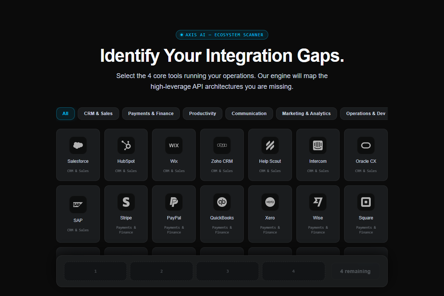
Task: Click empty selection slot 1
Action: click(95, 271)
